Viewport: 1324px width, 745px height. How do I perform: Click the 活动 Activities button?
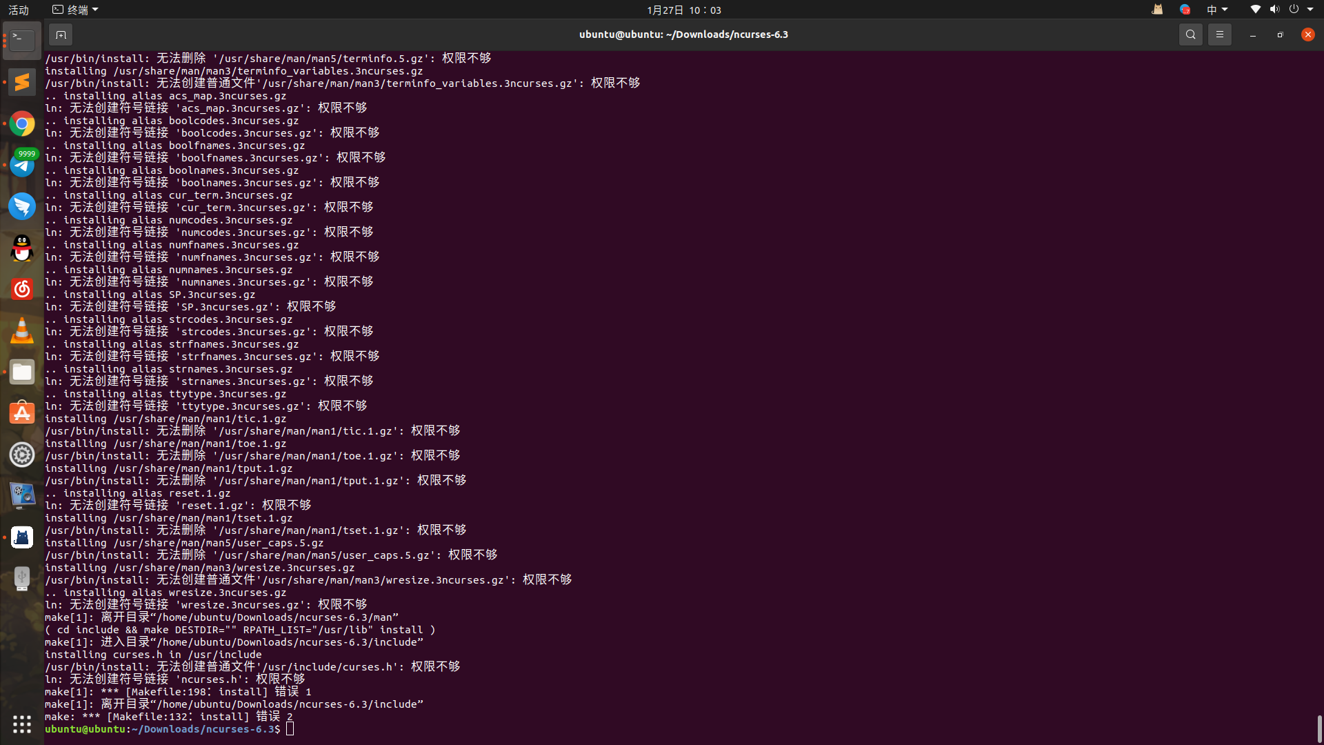(19, 10)
